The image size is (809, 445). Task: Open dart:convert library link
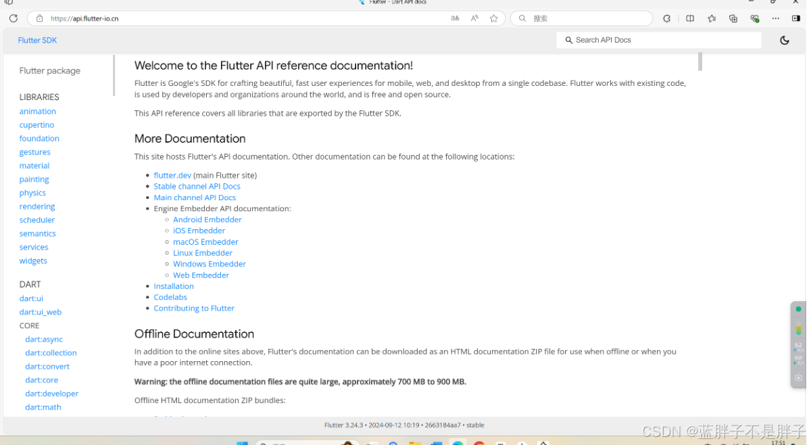click(47, 367)
